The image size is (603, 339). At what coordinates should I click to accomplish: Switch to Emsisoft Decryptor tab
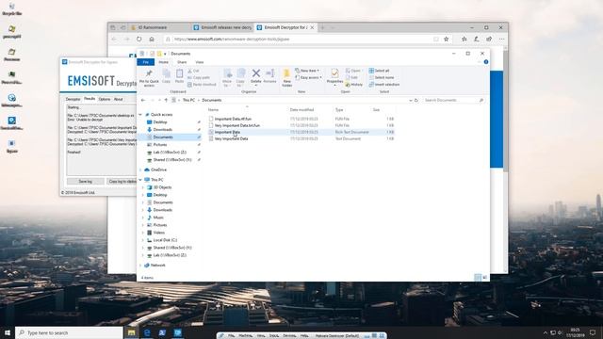(x=73, y=99)
